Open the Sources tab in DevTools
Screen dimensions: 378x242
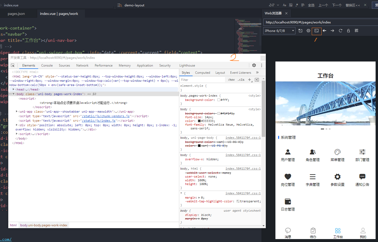click(x=64, y=65)
